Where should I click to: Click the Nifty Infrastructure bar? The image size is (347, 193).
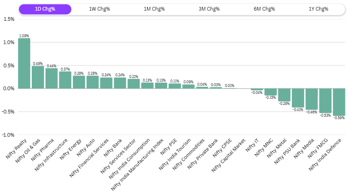point(65,80)
